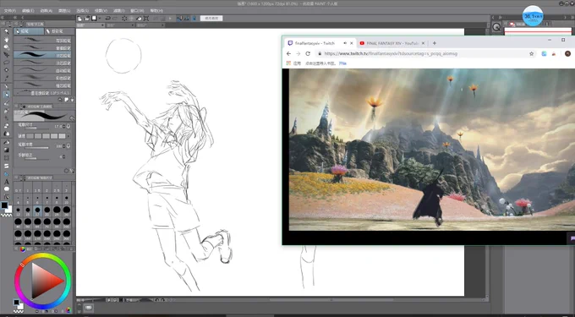Image resolution: width=575 pixels, height=317 pixels.
Task: Open dropdown arrow next to Save icon
Action: (100, 19)
